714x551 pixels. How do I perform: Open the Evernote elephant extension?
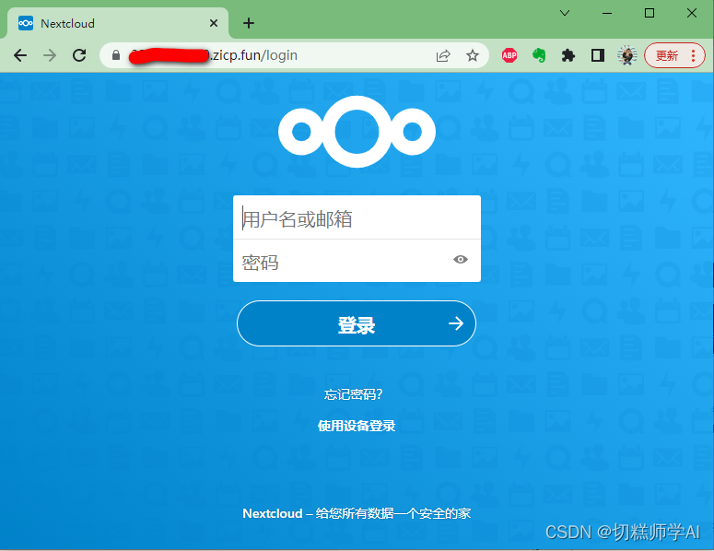tap(539, 55)
